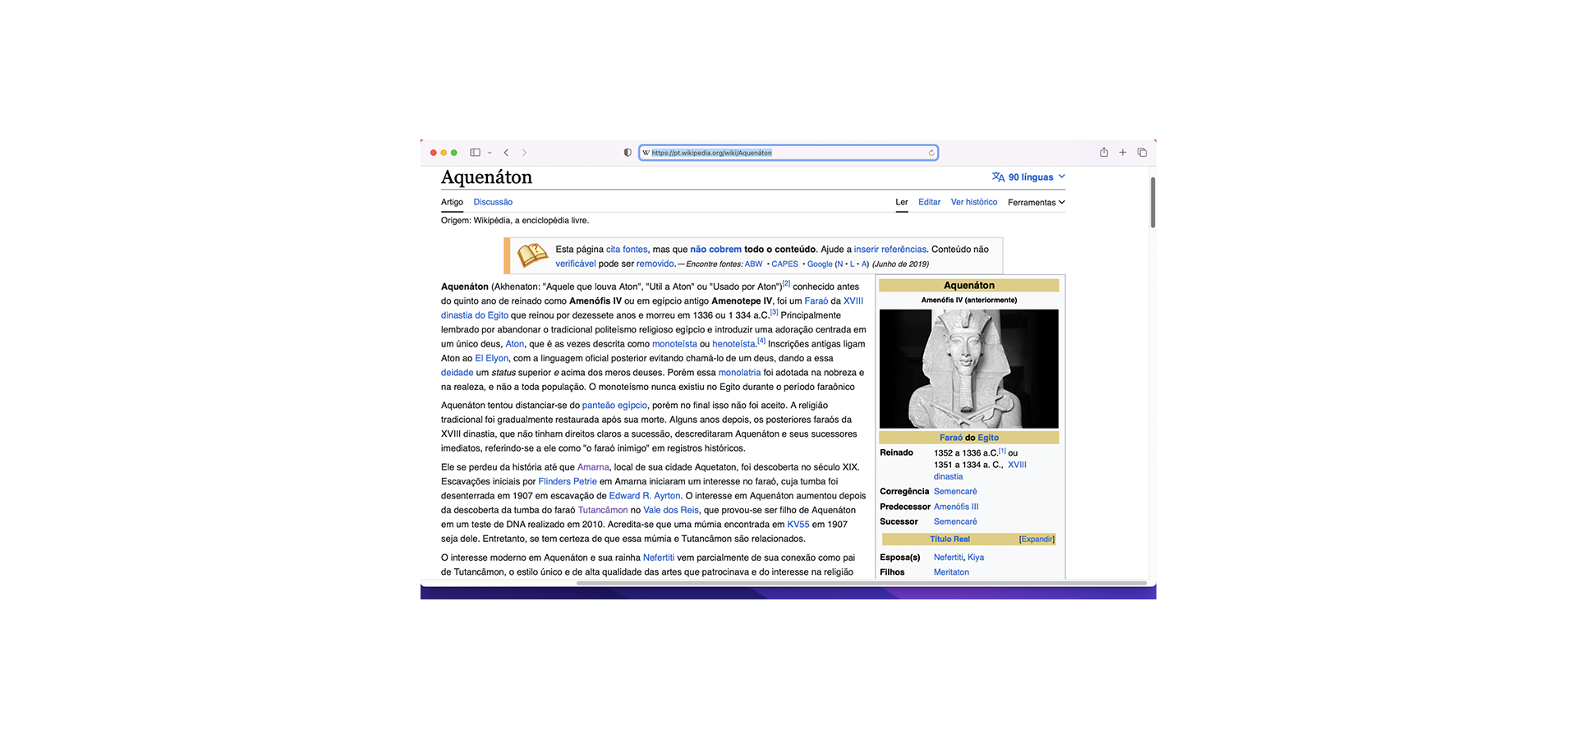Viewport: 1577px width, 739px height.
Task: Click the horizontal page scrollbar
Action: [x=862, y=583]
